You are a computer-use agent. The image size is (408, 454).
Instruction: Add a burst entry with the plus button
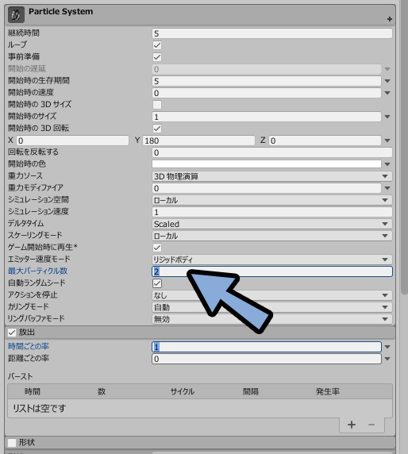[352, 425]
